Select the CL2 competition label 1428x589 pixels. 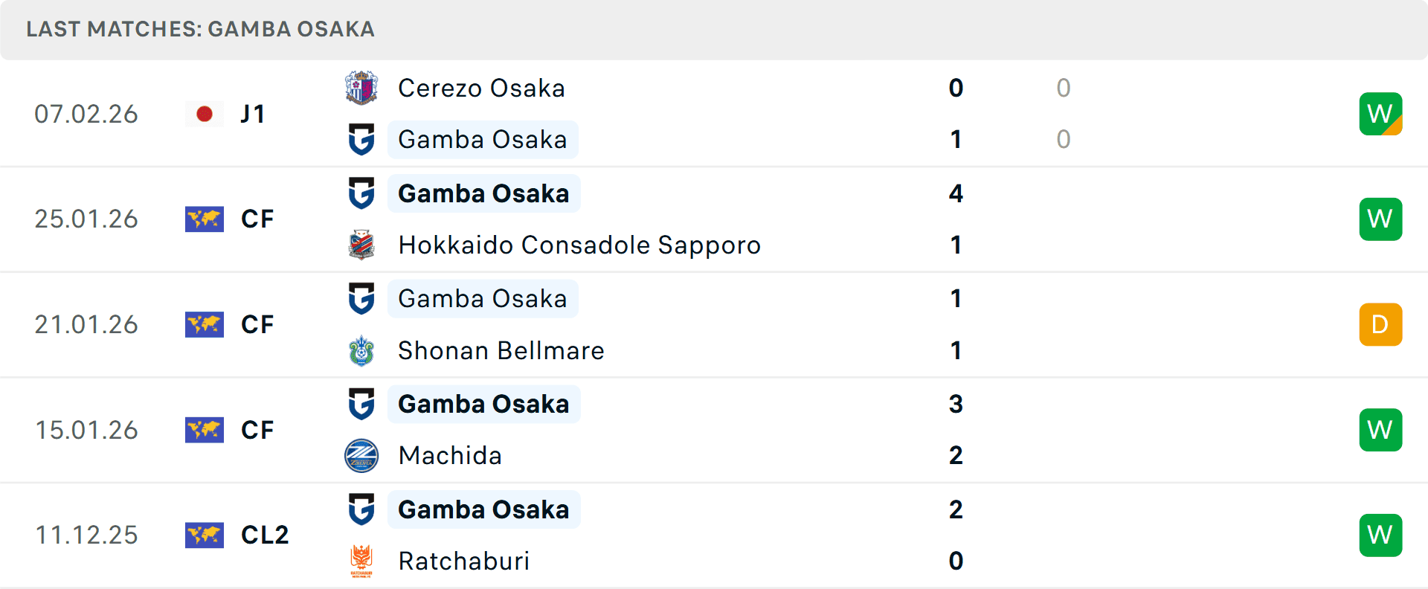click(264, 535)
